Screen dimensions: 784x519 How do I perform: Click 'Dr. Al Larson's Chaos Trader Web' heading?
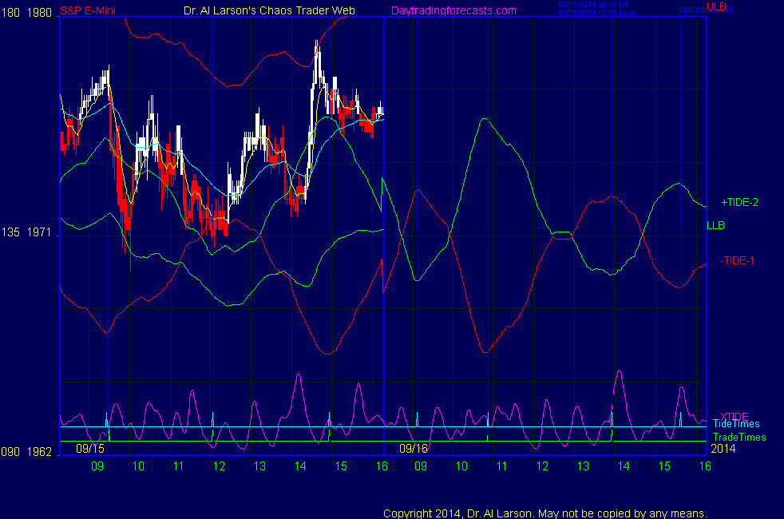coord(269,10)
